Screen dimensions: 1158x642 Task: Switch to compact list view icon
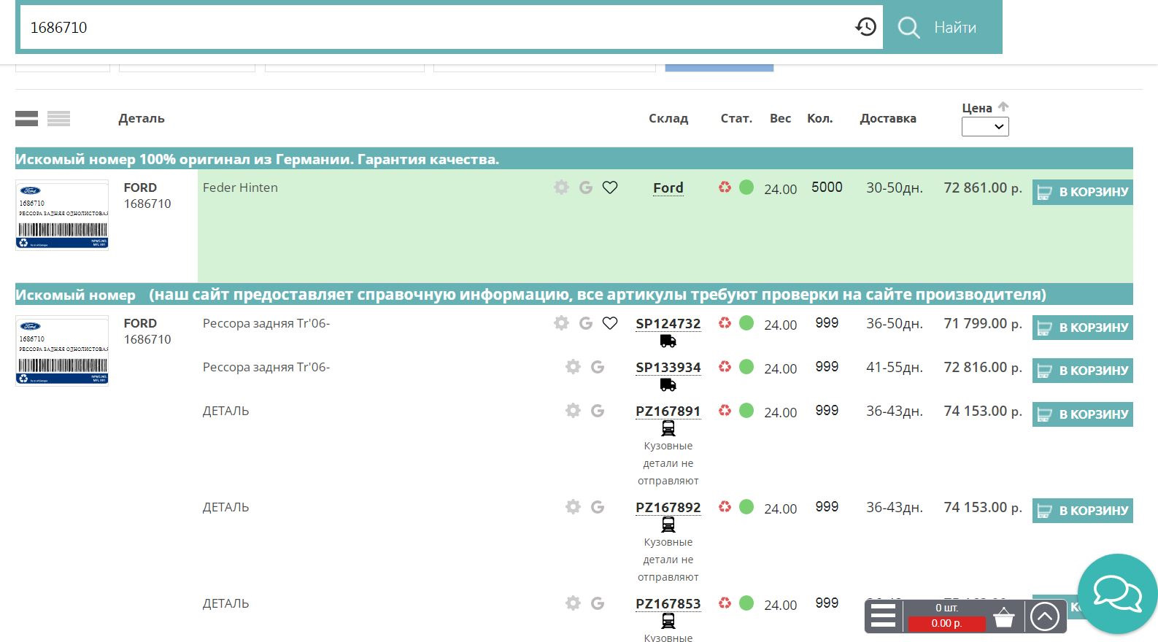tap(59, 118)
